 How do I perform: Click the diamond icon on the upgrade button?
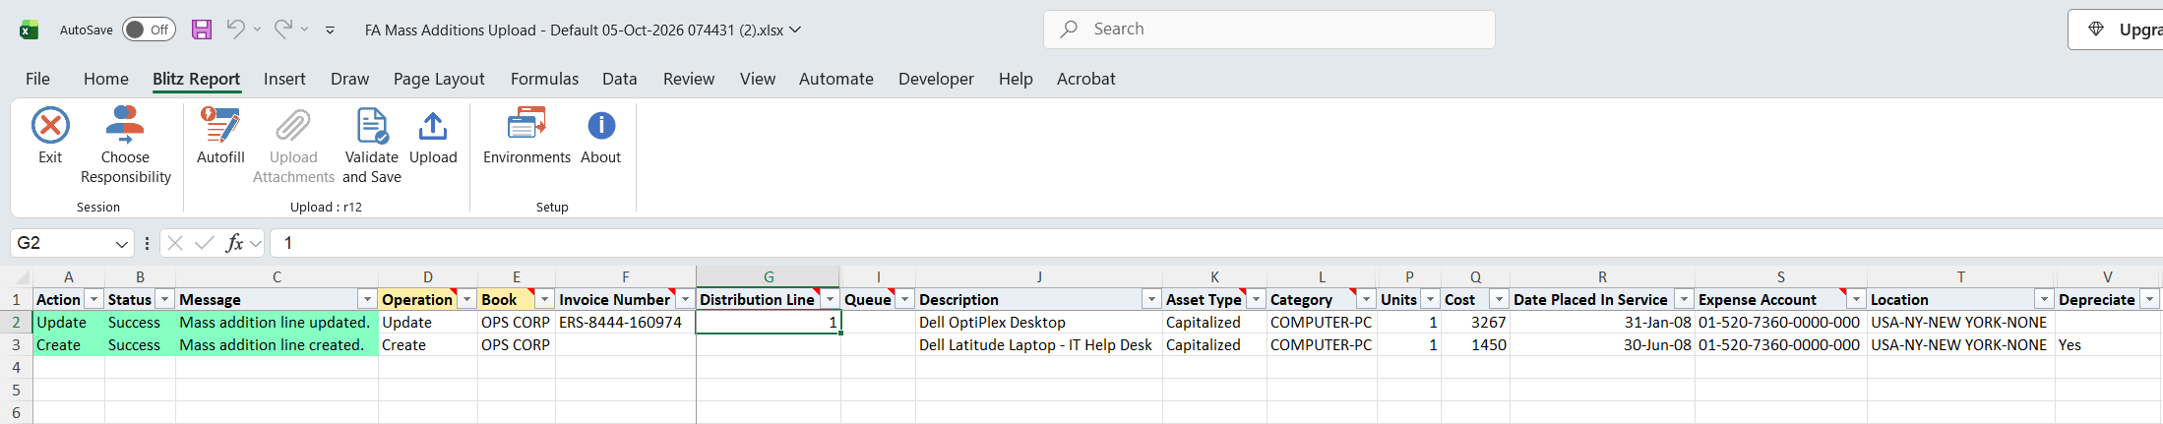pyautogui.click(x=2096, y=30)
